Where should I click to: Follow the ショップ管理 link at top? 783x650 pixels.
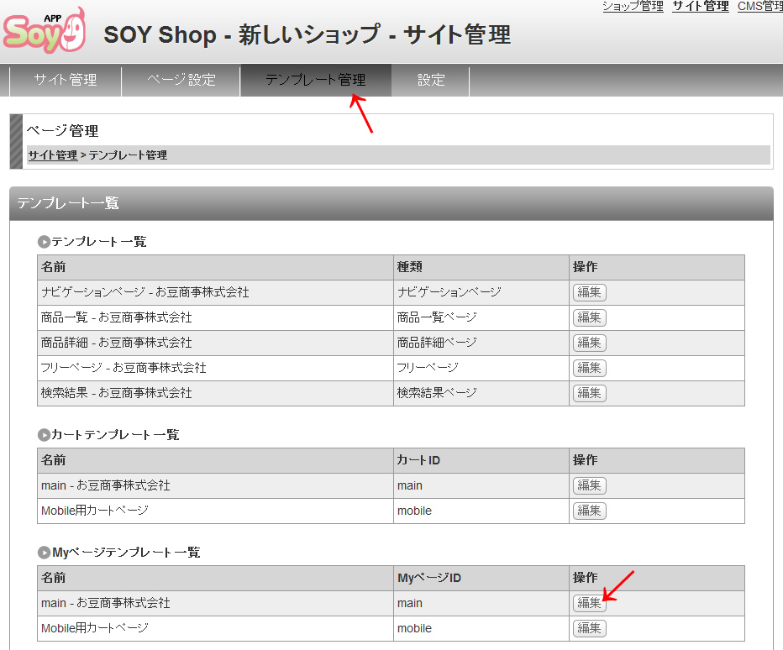pyautogui.click(x=633, y=6)
